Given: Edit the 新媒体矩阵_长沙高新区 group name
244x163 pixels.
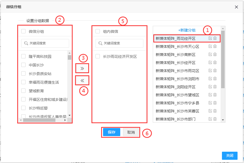Looking at the screenshot, I should pos(210,54).
